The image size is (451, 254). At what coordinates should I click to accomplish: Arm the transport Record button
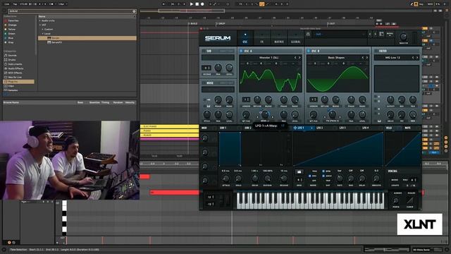pos(202,4)
